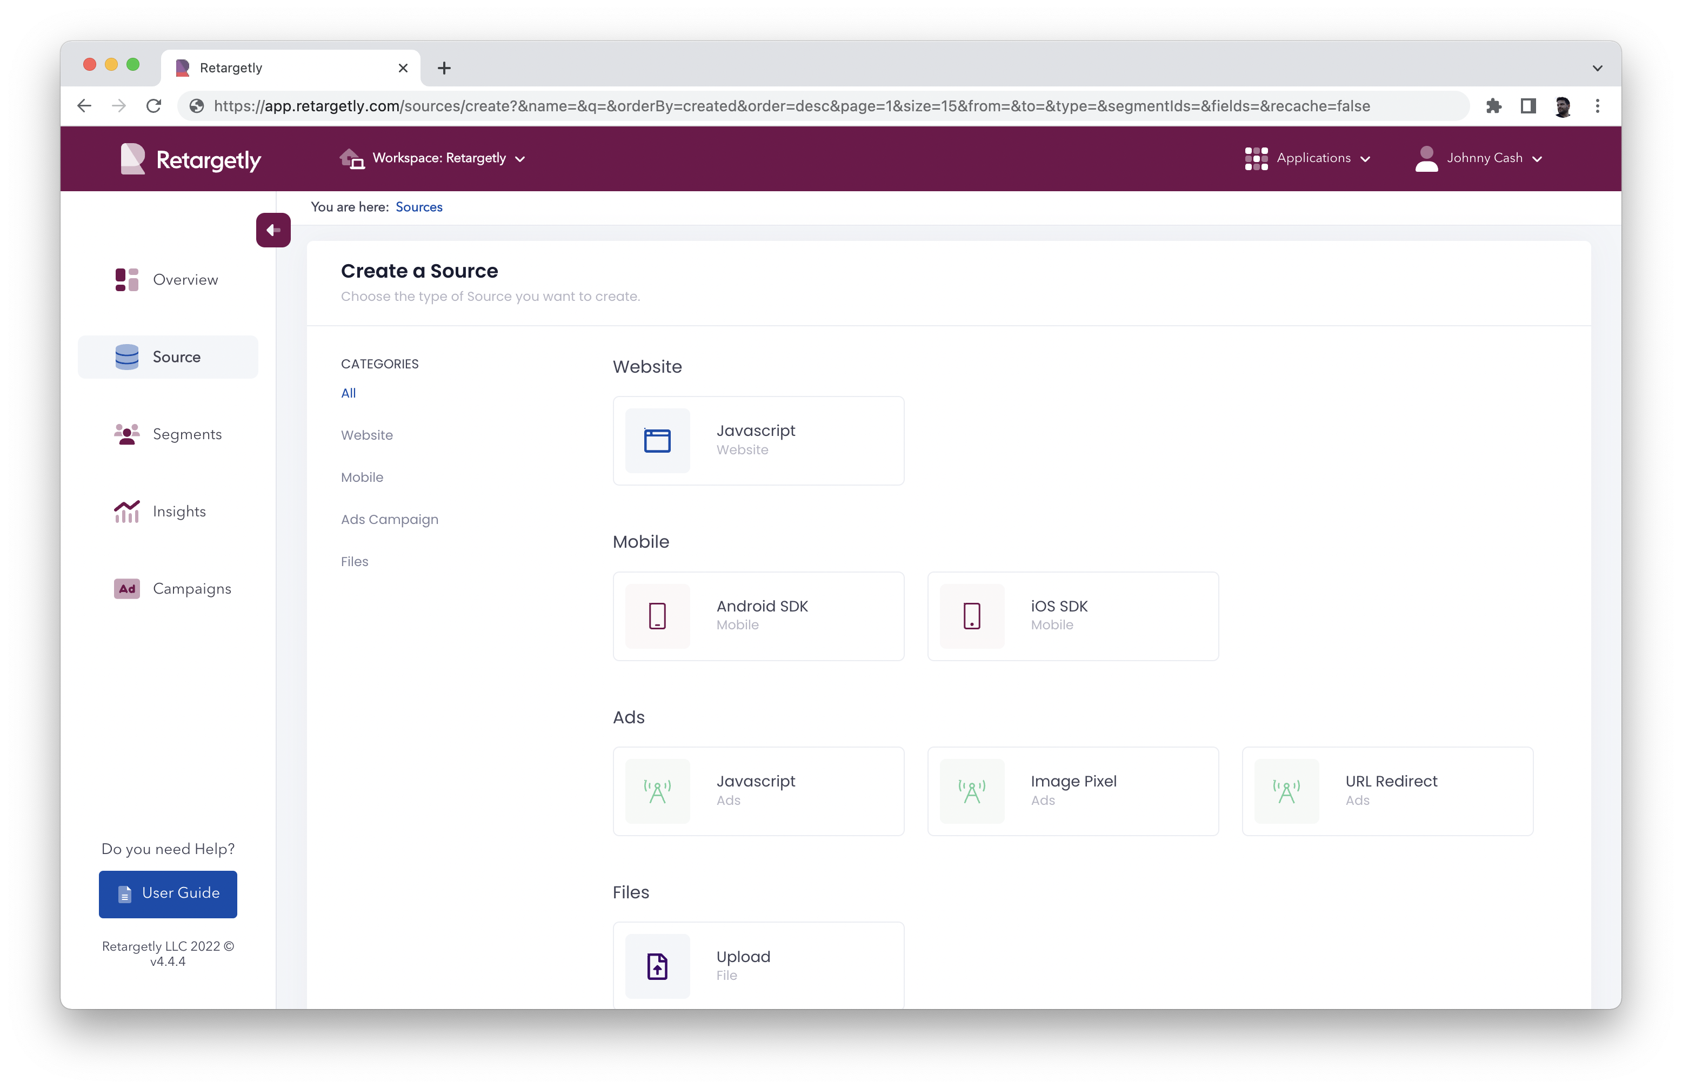Click the Sources breadcrumb link
Image resolution: width=1682 pixels, height=1089 pixels.
418,207
